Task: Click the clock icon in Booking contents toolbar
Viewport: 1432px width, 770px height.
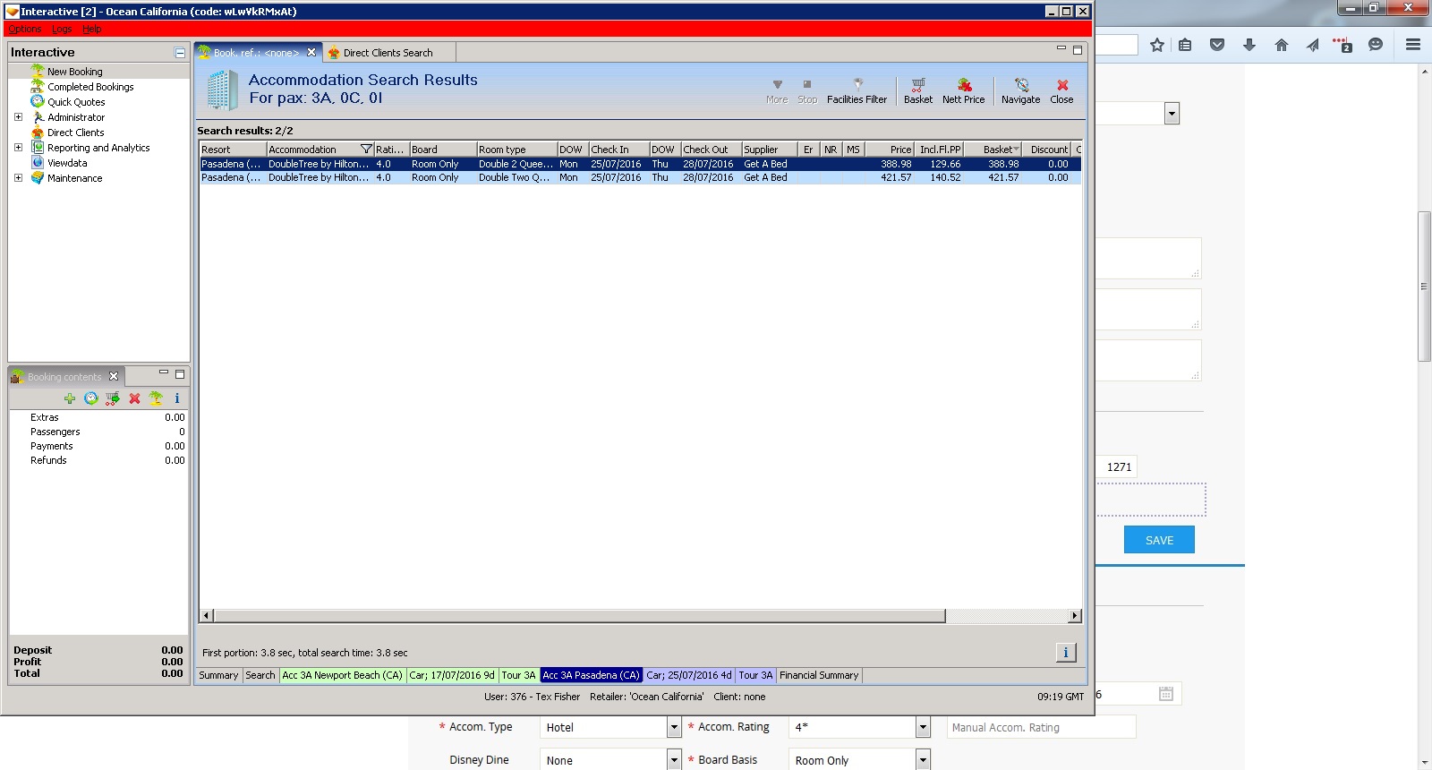Action: pos(91,398)
